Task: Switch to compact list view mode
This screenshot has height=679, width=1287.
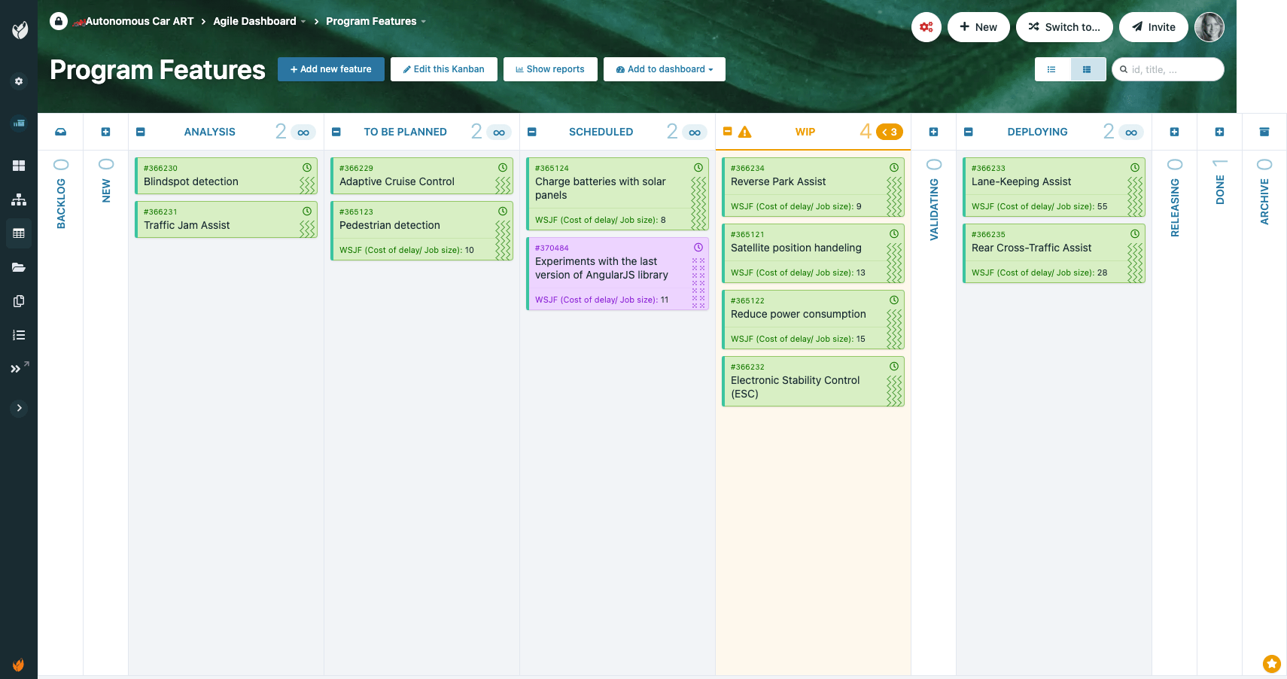Action: pyautogui.click(x=1051, y=69)
